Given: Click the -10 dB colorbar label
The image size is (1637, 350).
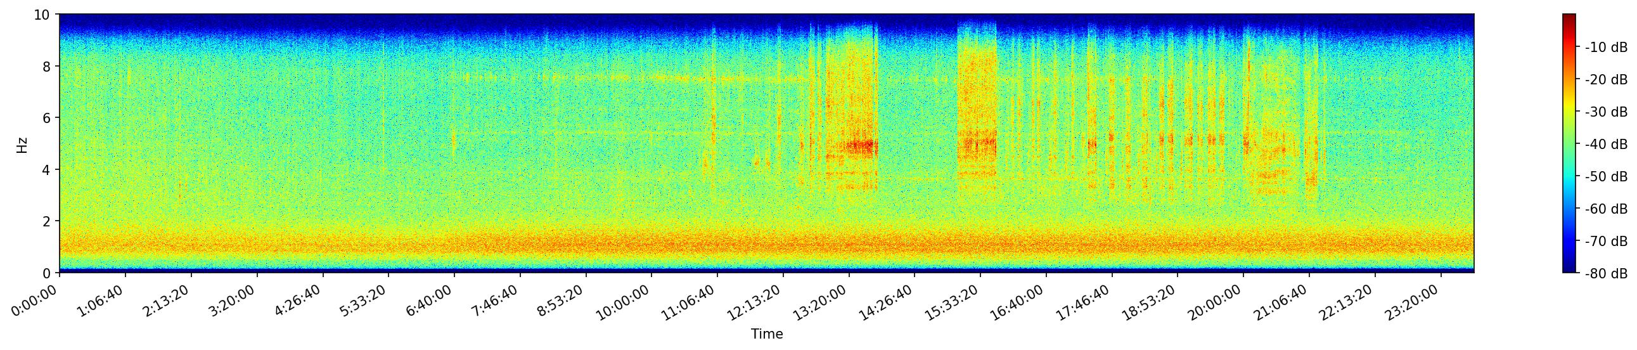Looking at the screenshot, I should pos(1606,48).
